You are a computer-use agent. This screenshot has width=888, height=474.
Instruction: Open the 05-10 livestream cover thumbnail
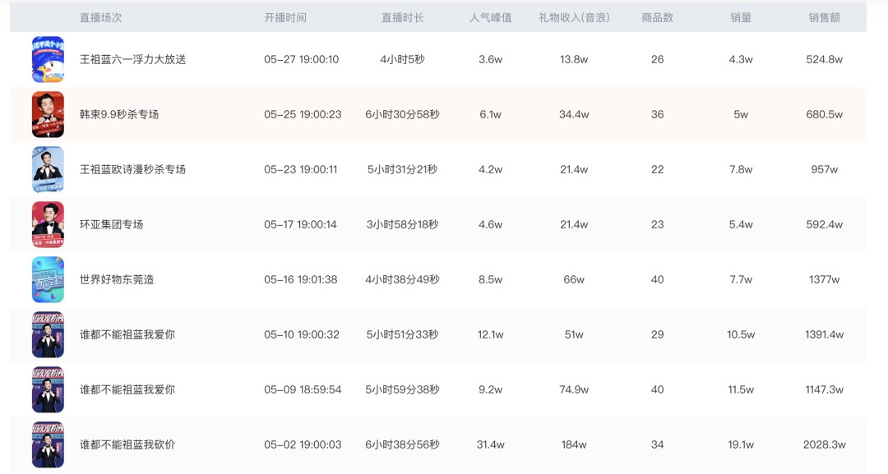point(48,334)
